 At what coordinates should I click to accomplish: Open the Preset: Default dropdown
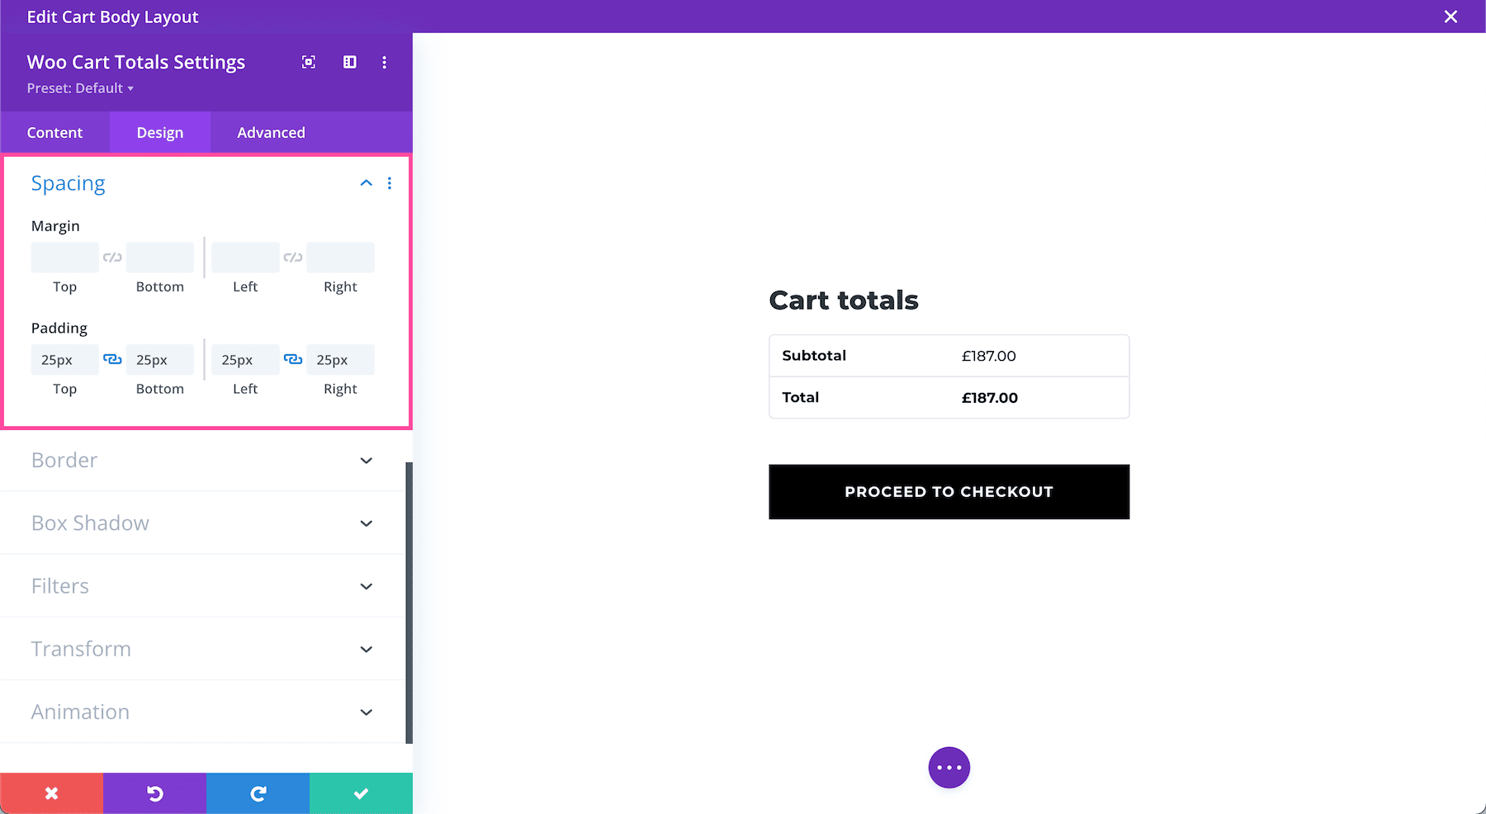80,88
